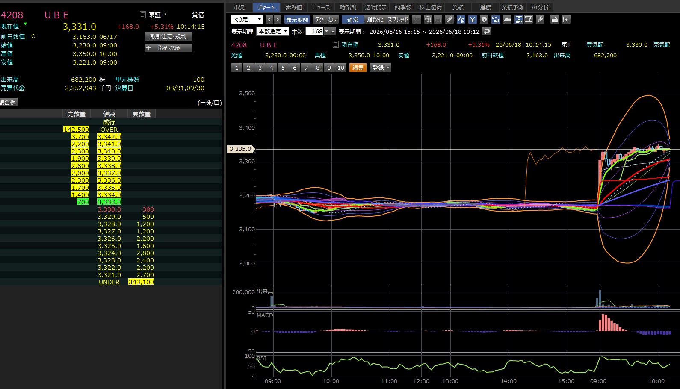Select chart preset 7
680x389 pixels.
click(x=306, y=68)
